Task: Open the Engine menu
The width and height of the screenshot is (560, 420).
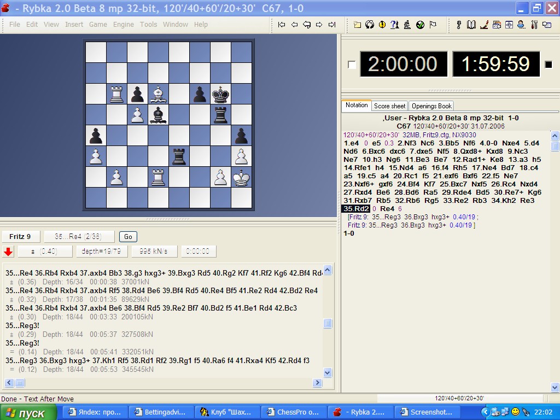Action: pyautogui.click(x=123, y=24)
